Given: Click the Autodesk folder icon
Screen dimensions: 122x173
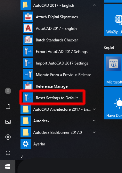Looking at the screenshot, I should [26, 121].
